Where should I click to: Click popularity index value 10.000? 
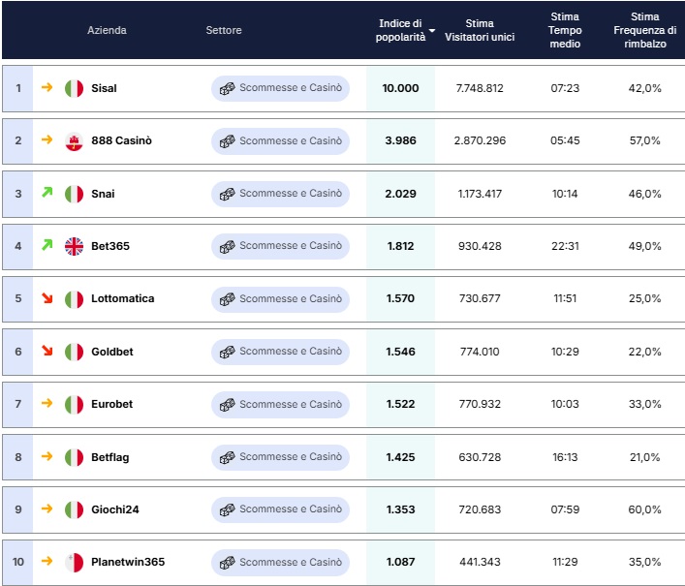pos(400,88)
